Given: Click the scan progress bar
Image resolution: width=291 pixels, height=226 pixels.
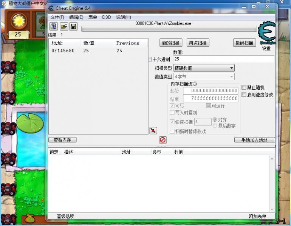Looking at the screenshot, I should 169,29.
